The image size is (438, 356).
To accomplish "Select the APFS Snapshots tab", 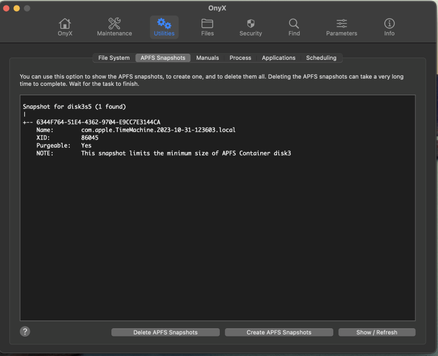I will [x=163, y=58].
